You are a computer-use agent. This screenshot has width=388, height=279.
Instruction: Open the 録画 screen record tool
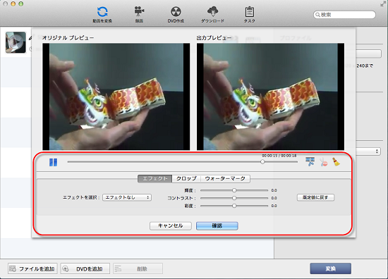click(139, 15)
